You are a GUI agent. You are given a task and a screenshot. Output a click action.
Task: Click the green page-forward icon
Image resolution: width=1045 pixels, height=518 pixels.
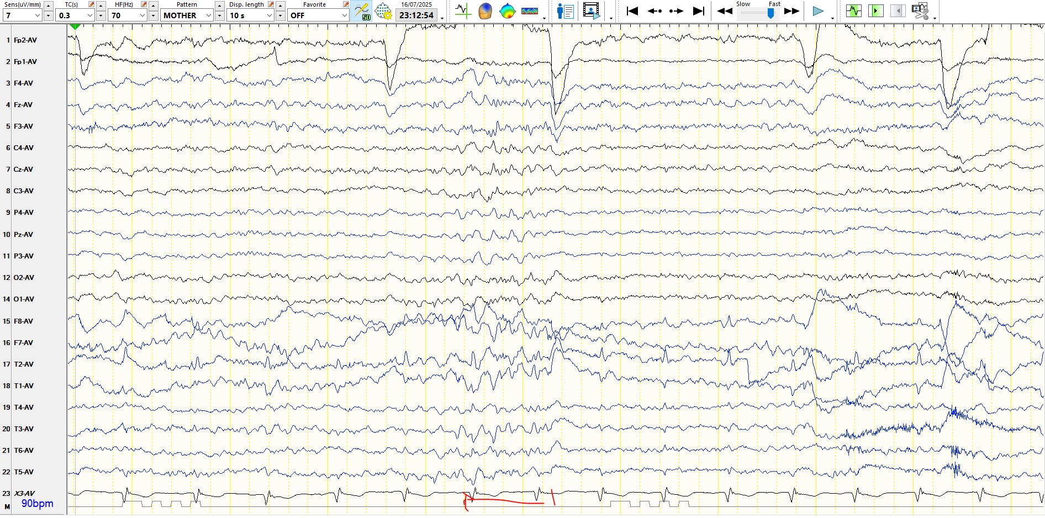876,10
